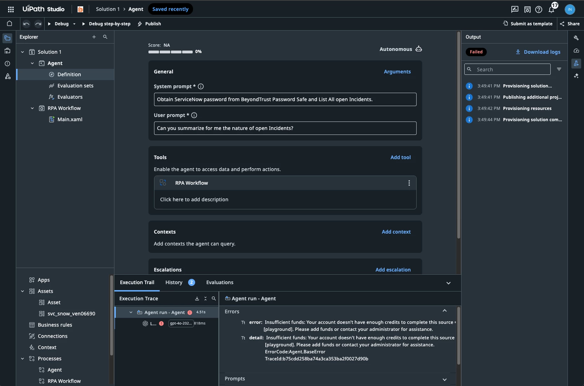Open the gauge icon on right rail

[576, 51]
